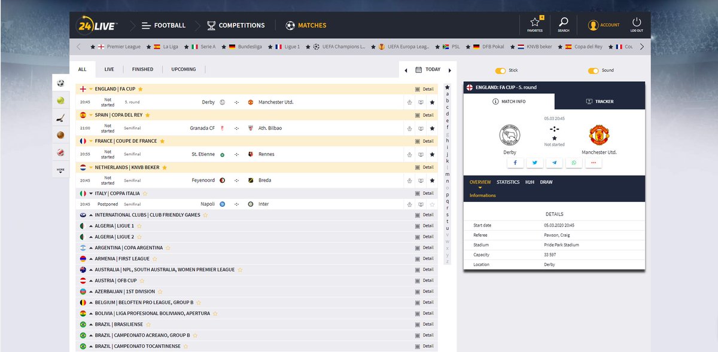
Task: Jump to letter m in alphabet index
Action: click(x=447, y=175)
